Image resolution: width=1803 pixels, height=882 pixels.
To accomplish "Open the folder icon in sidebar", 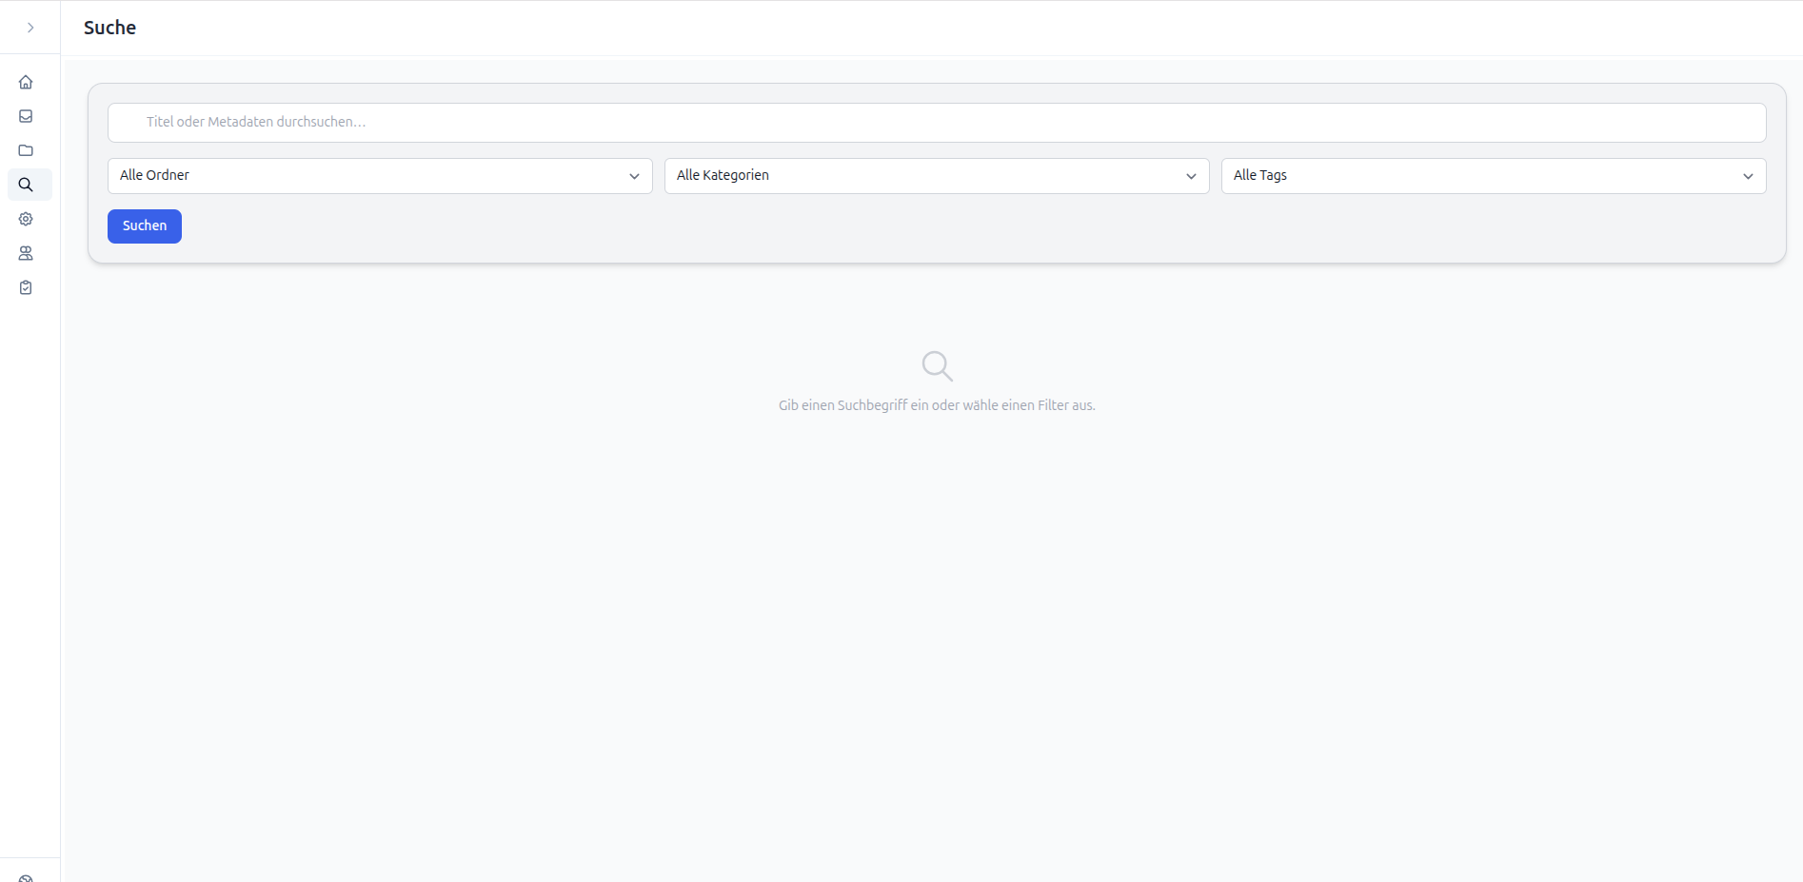I will [x=26, y=150].
